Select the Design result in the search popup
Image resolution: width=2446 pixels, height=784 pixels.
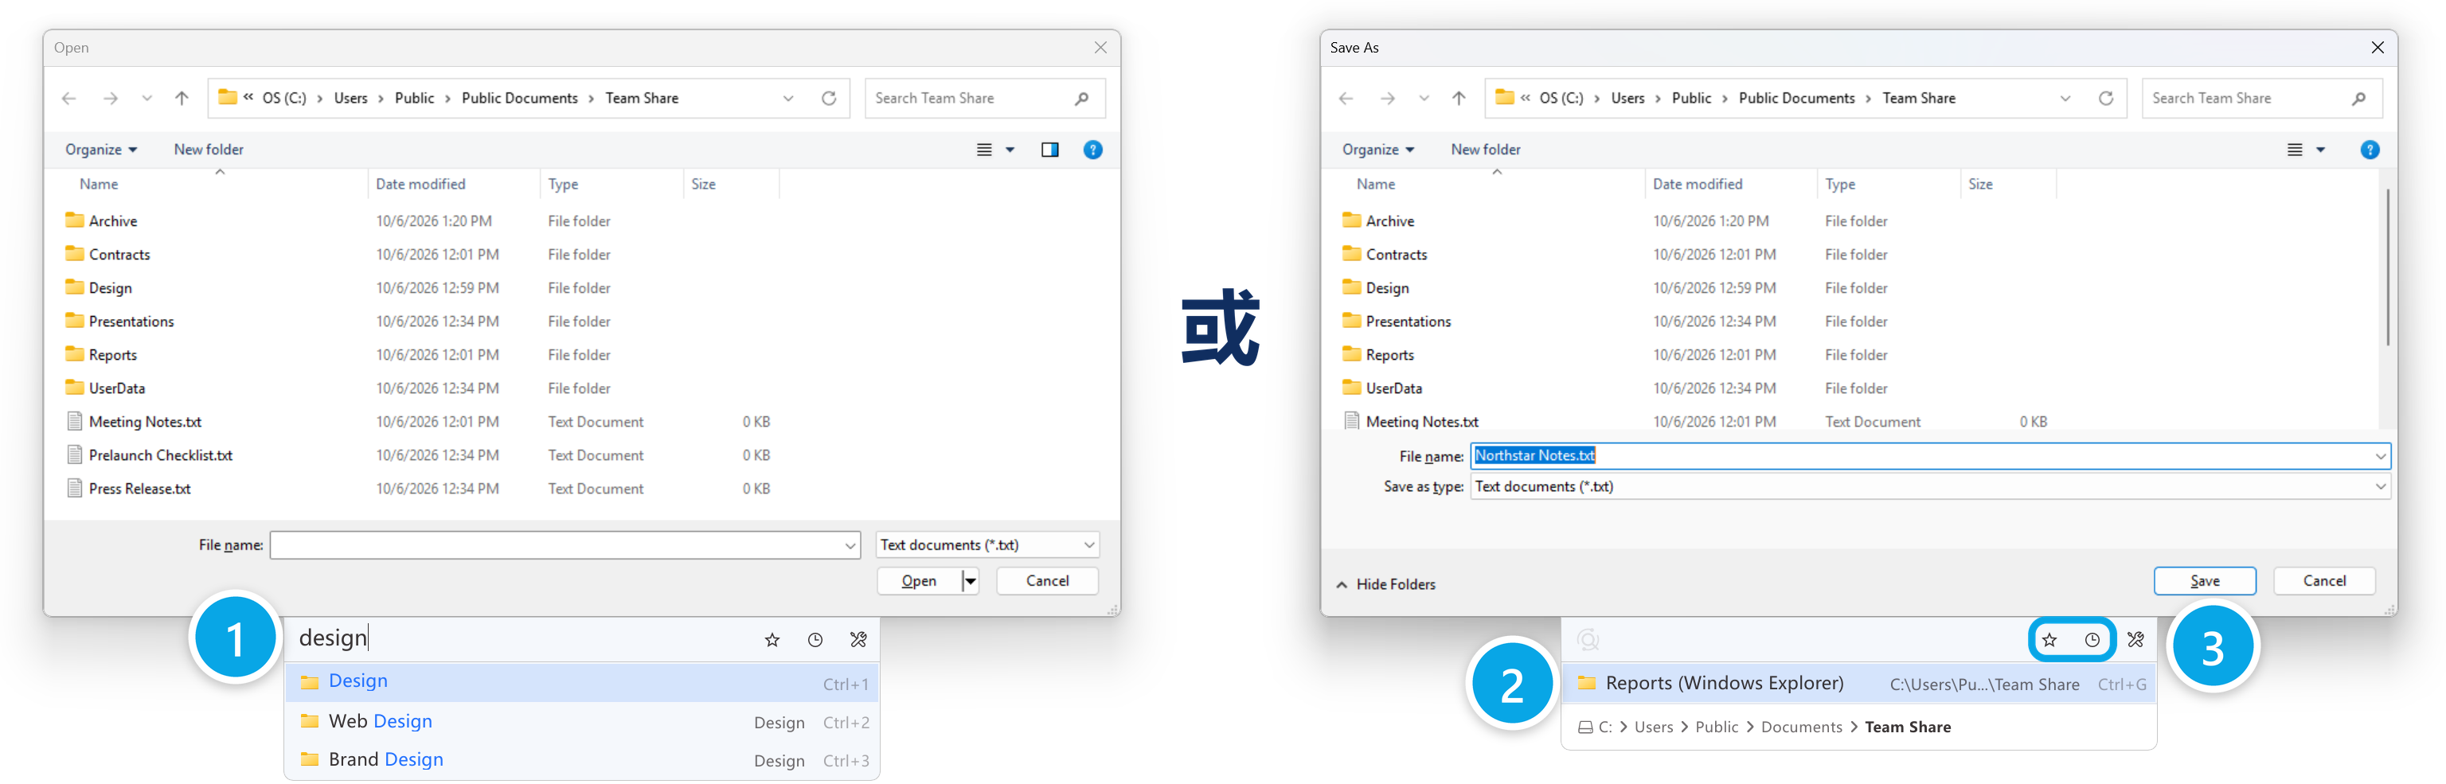[582, 681]
